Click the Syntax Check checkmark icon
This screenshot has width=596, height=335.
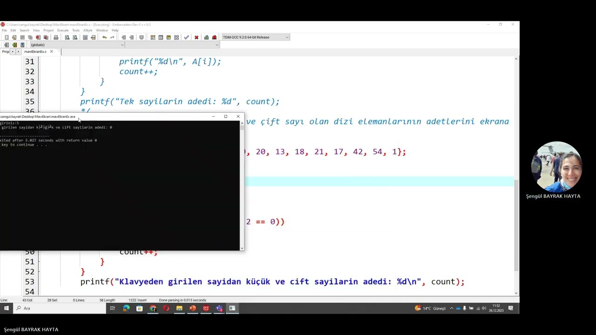pos(186,37)
